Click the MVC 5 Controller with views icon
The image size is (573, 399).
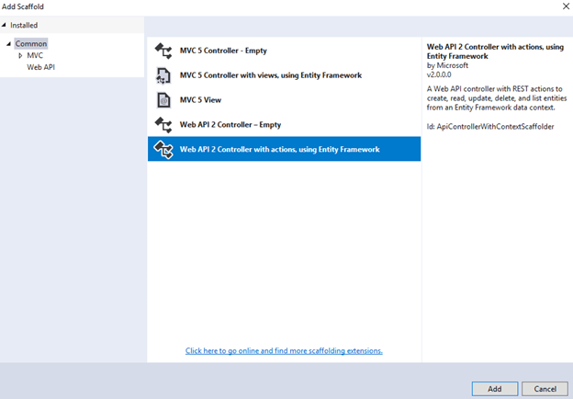[163, 75]
